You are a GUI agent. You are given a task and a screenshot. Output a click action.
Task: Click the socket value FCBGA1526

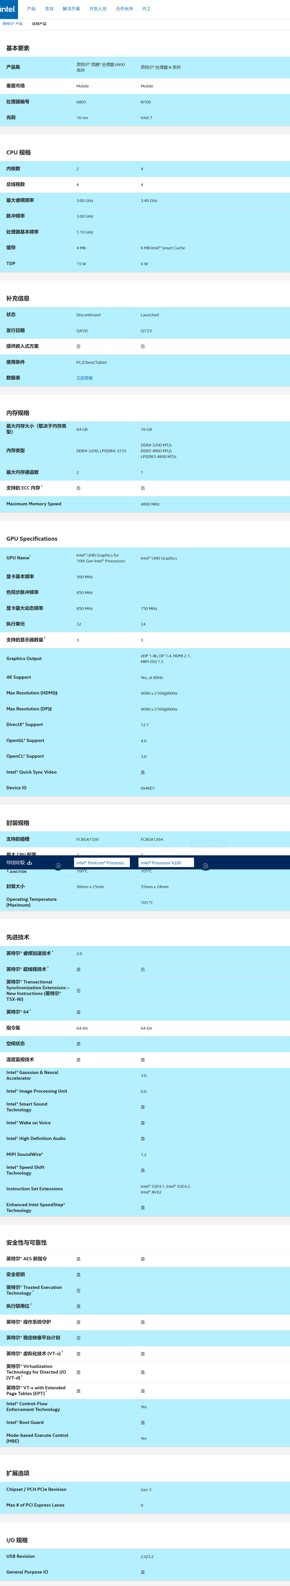point(87,839)
